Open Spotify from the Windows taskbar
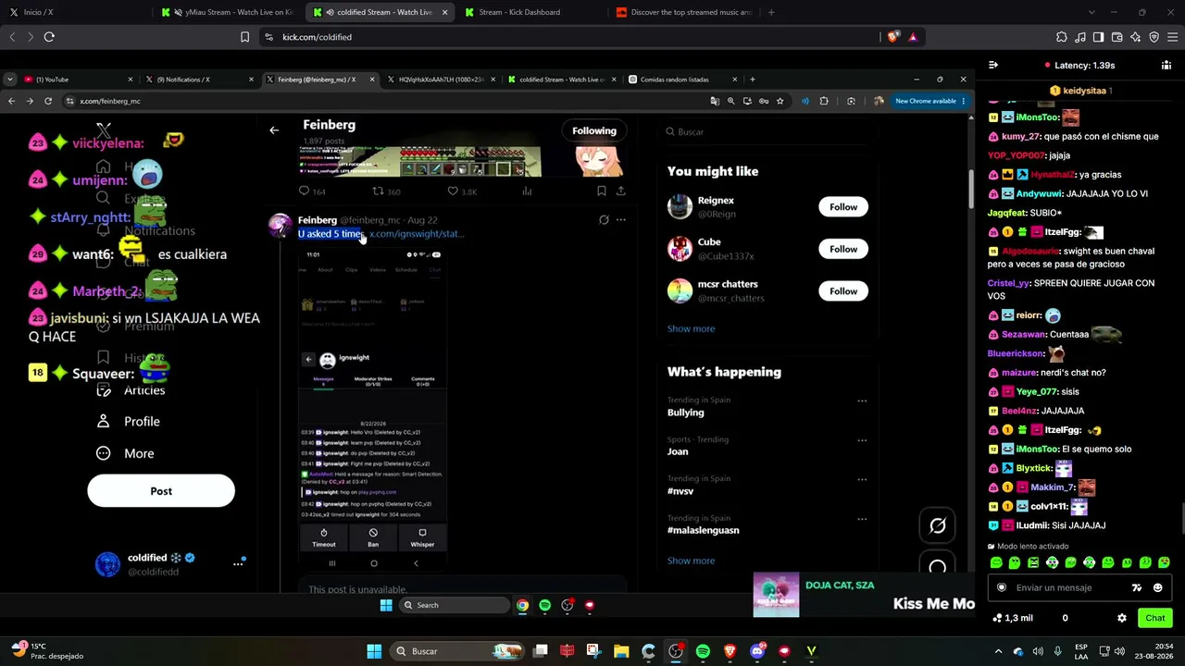This screenshot has width=1185, height=666. click(703, 651)
